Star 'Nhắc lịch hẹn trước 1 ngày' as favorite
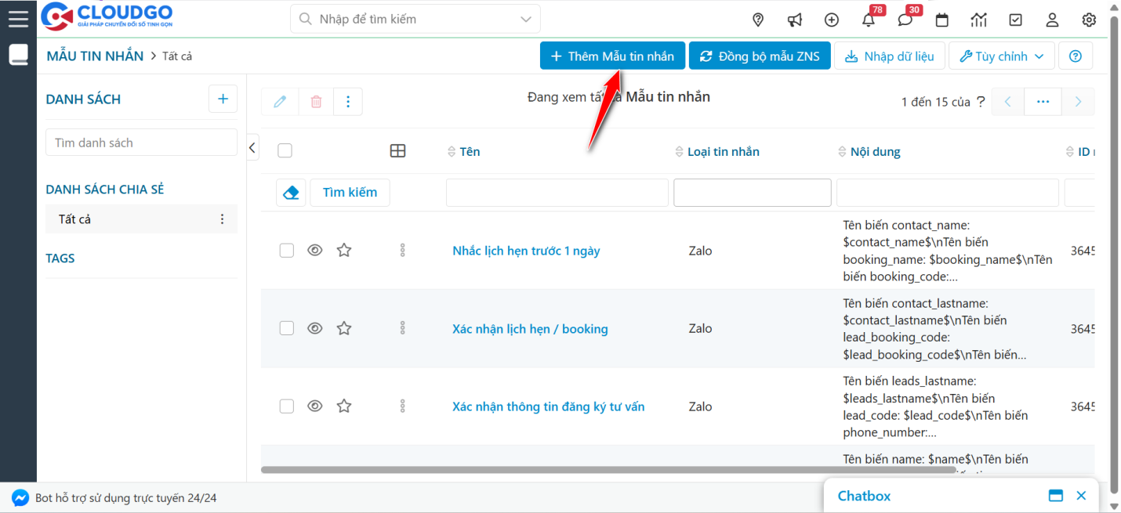The height and width of the screenshot is (513, 1121). 343,250
